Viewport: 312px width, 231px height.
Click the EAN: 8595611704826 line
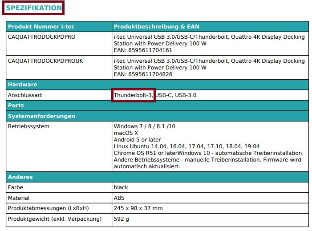[x=143, y=74]
